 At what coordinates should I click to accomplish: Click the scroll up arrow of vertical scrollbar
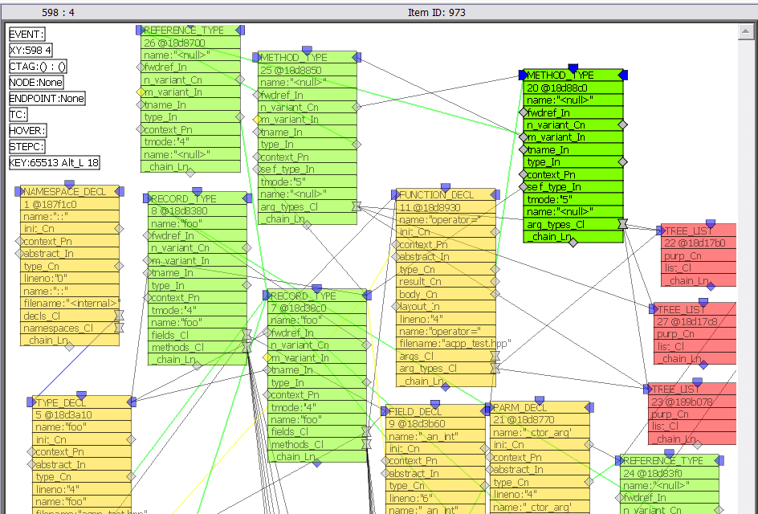click(747, 31)
